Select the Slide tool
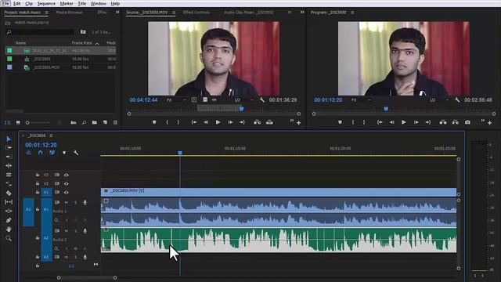 pos(9,211)
